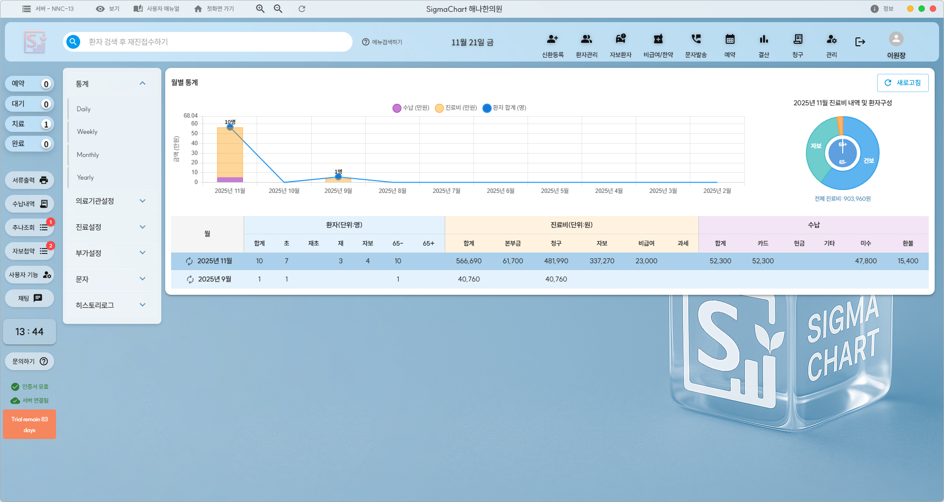Viewport: 944px width, 502px height.
Task: Click the 결산 bar chart icon
Action: 764,40
